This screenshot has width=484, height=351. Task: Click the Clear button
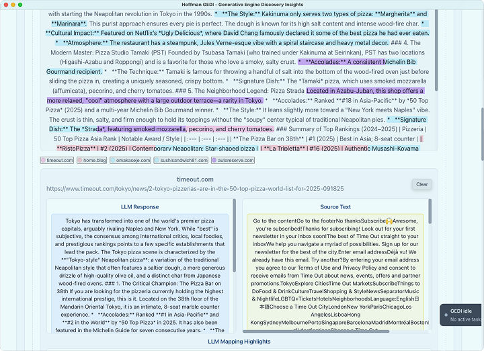click(421, 184)
